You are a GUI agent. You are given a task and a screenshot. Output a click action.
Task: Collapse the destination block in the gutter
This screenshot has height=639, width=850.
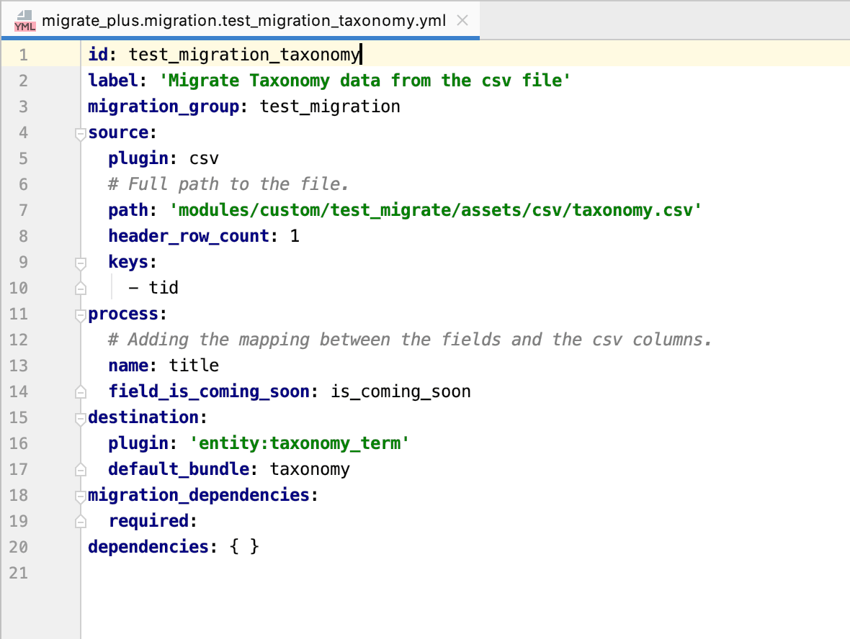coord(80,417)
